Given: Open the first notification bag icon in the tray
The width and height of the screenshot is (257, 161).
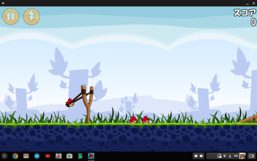Looking at the screenshot, I should 196,156.
